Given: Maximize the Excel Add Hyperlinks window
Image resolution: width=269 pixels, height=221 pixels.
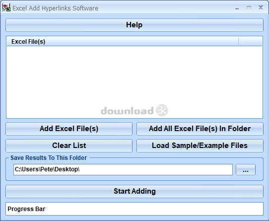Looking at the screenshot, I should pyautogui.click(x=249, y=8).
